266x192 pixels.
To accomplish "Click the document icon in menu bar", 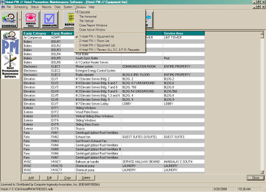I will (3, 7).
